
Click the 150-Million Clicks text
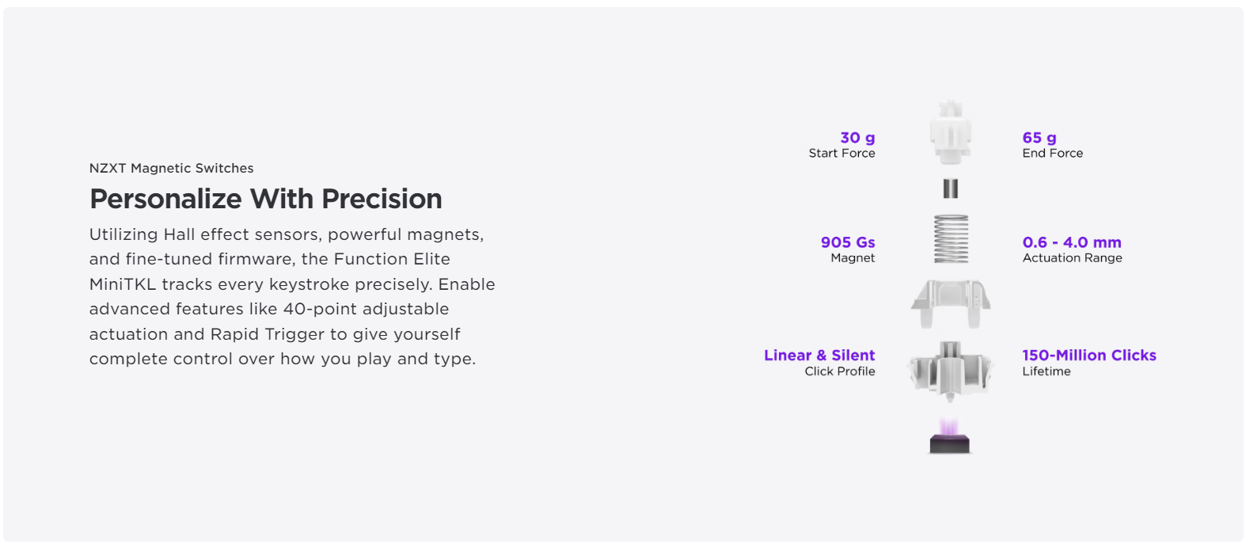tap(1089, 356)
